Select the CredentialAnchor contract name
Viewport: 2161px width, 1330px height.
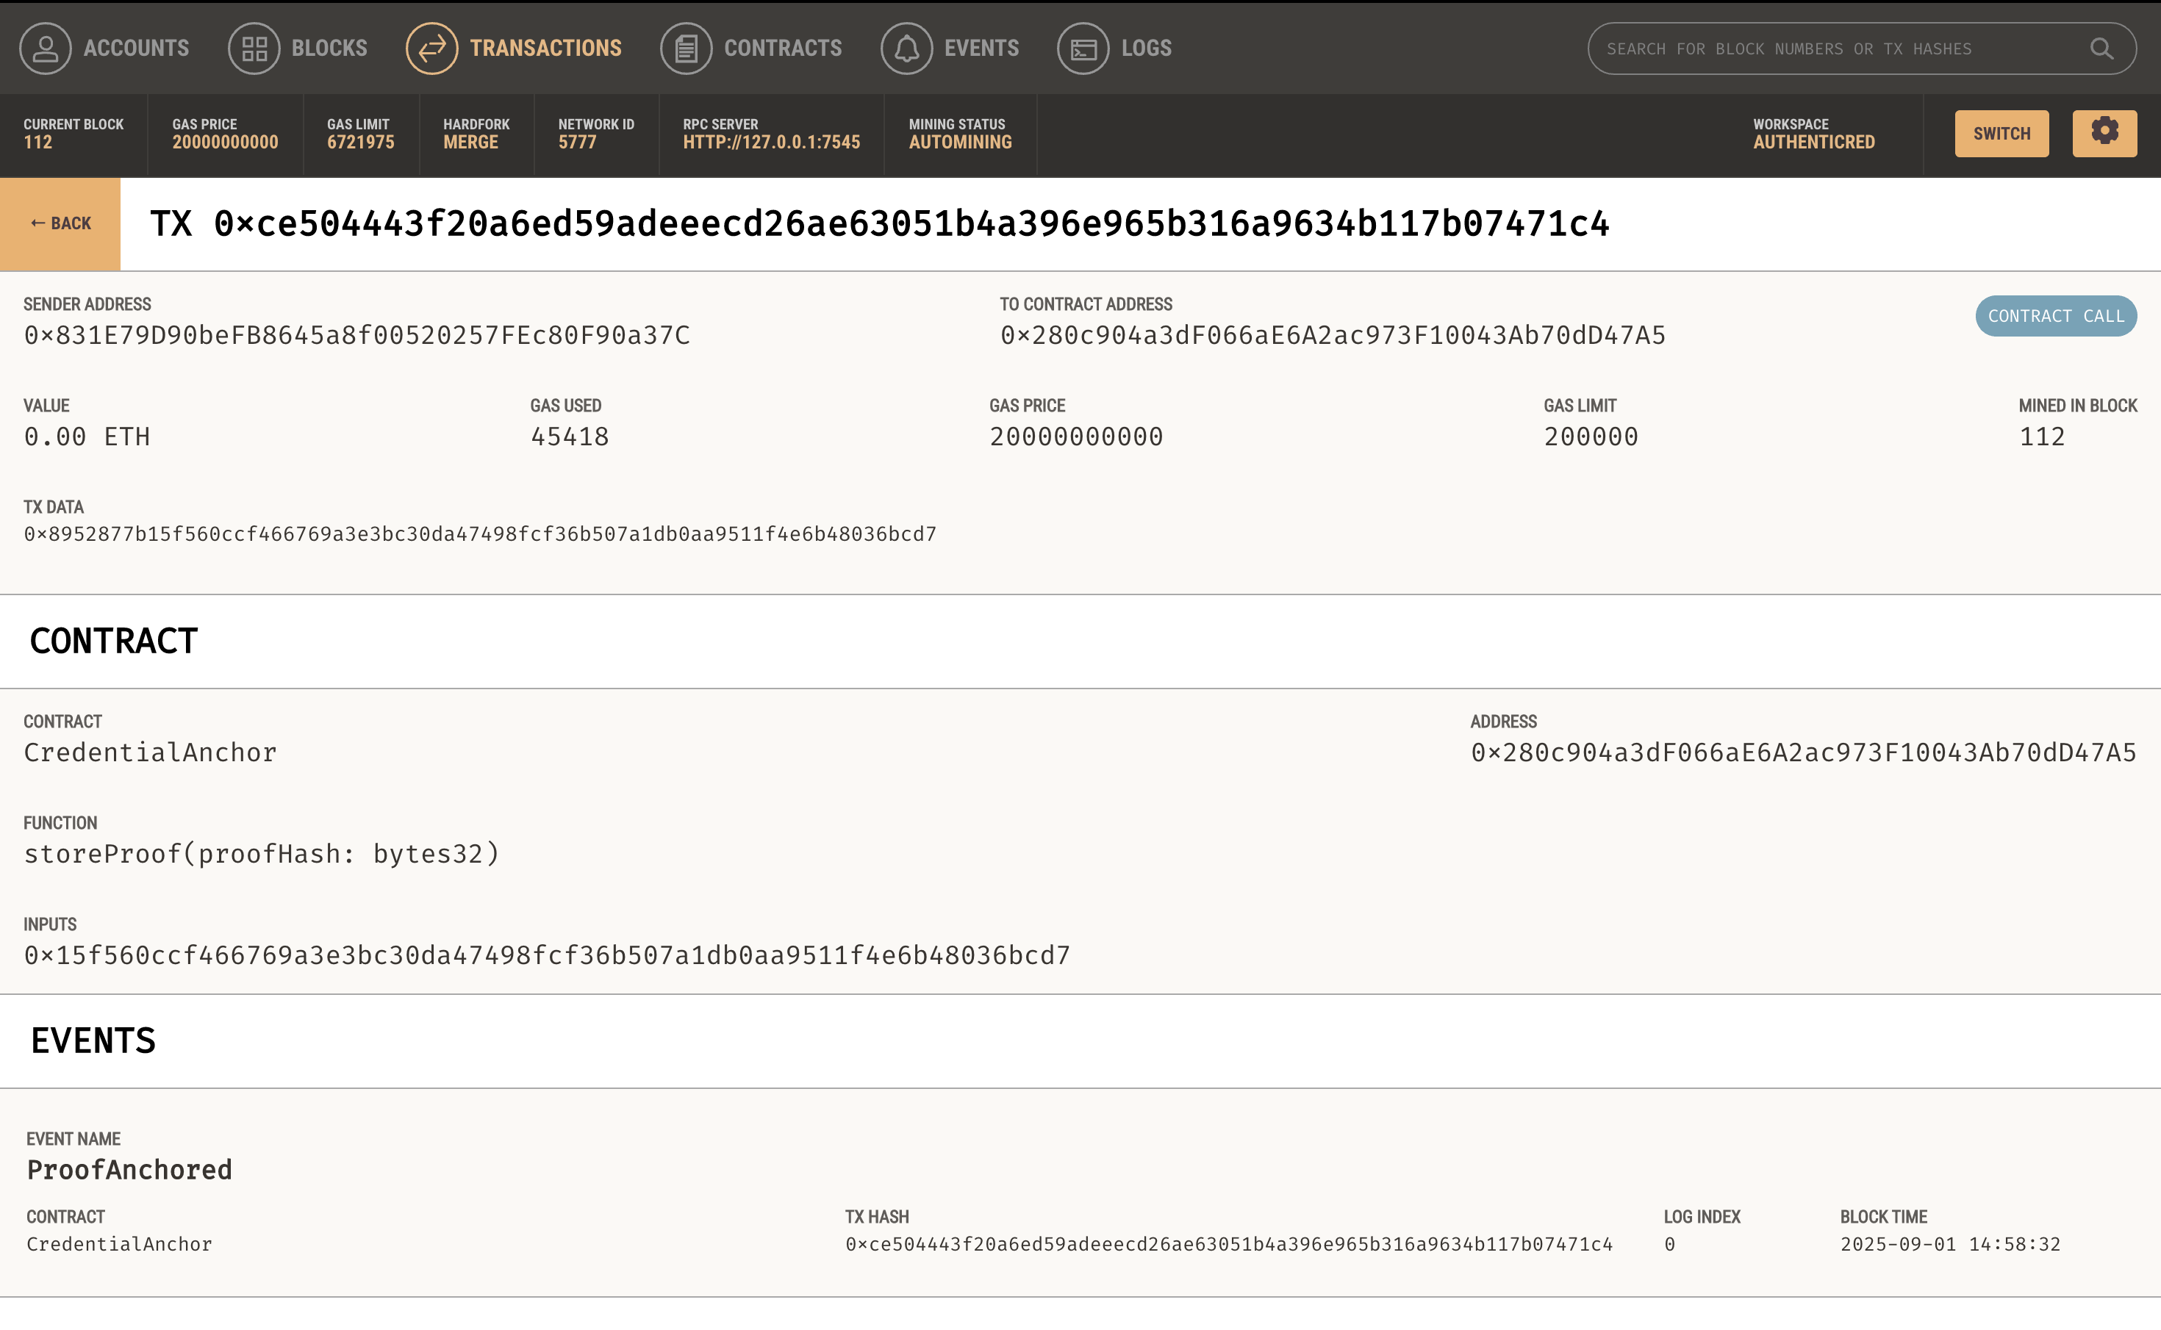click(x=150, y=751)
